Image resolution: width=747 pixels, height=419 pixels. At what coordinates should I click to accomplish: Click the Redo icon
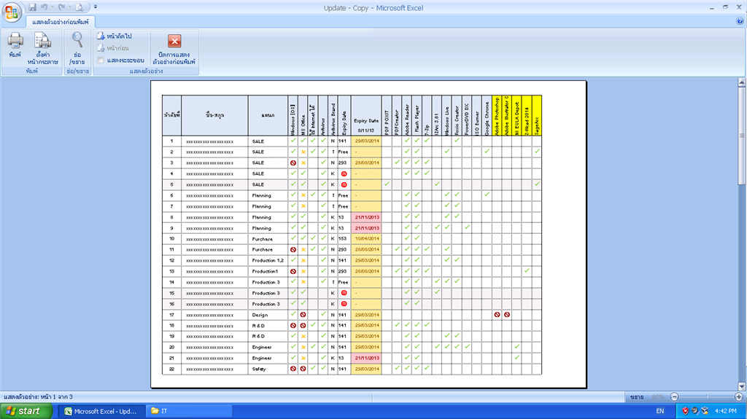61,7
